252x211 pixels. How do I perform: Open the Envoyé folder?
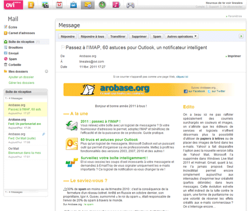click(x=13, y=53)
